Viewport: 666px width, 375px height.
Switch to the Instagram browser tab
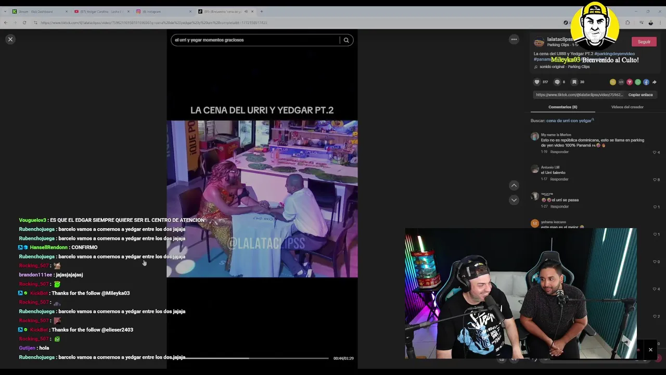(163, 11)
